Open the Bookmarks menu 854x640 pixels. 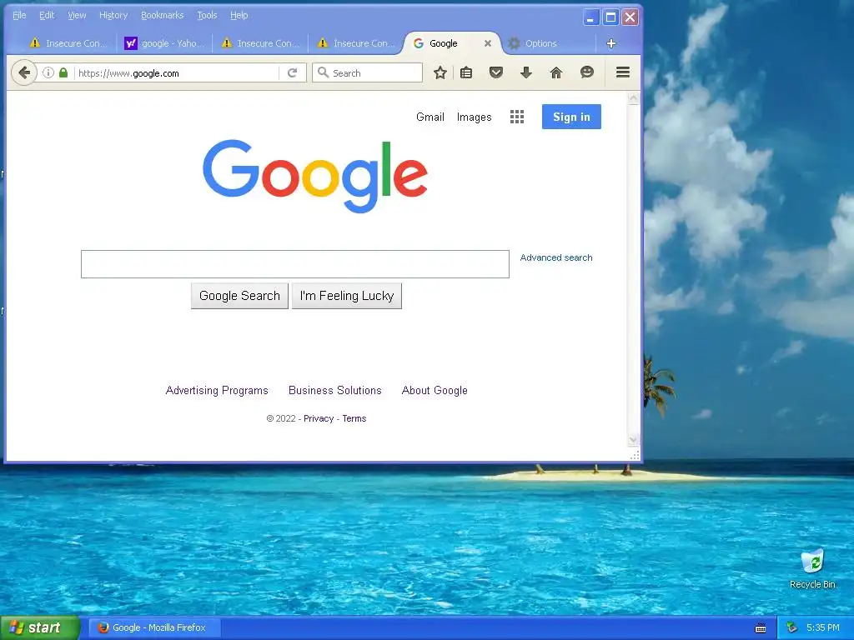[x=163, y=15]
